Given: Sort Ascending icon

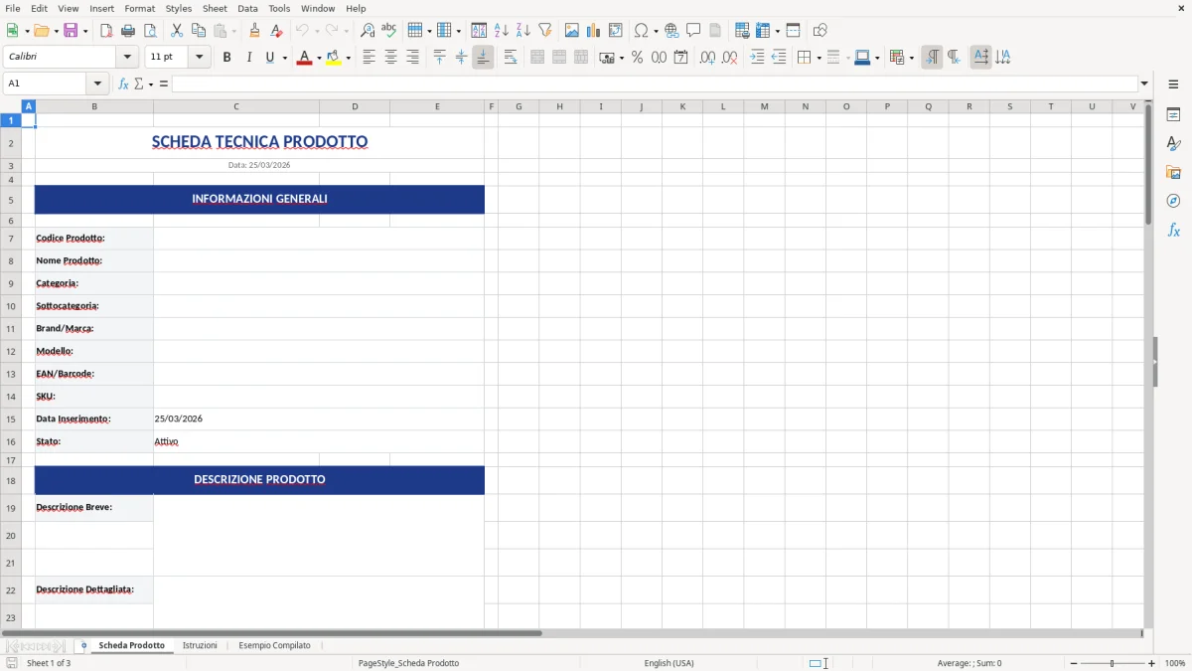Looking at the screenshot, I should [x=501, y=30].
